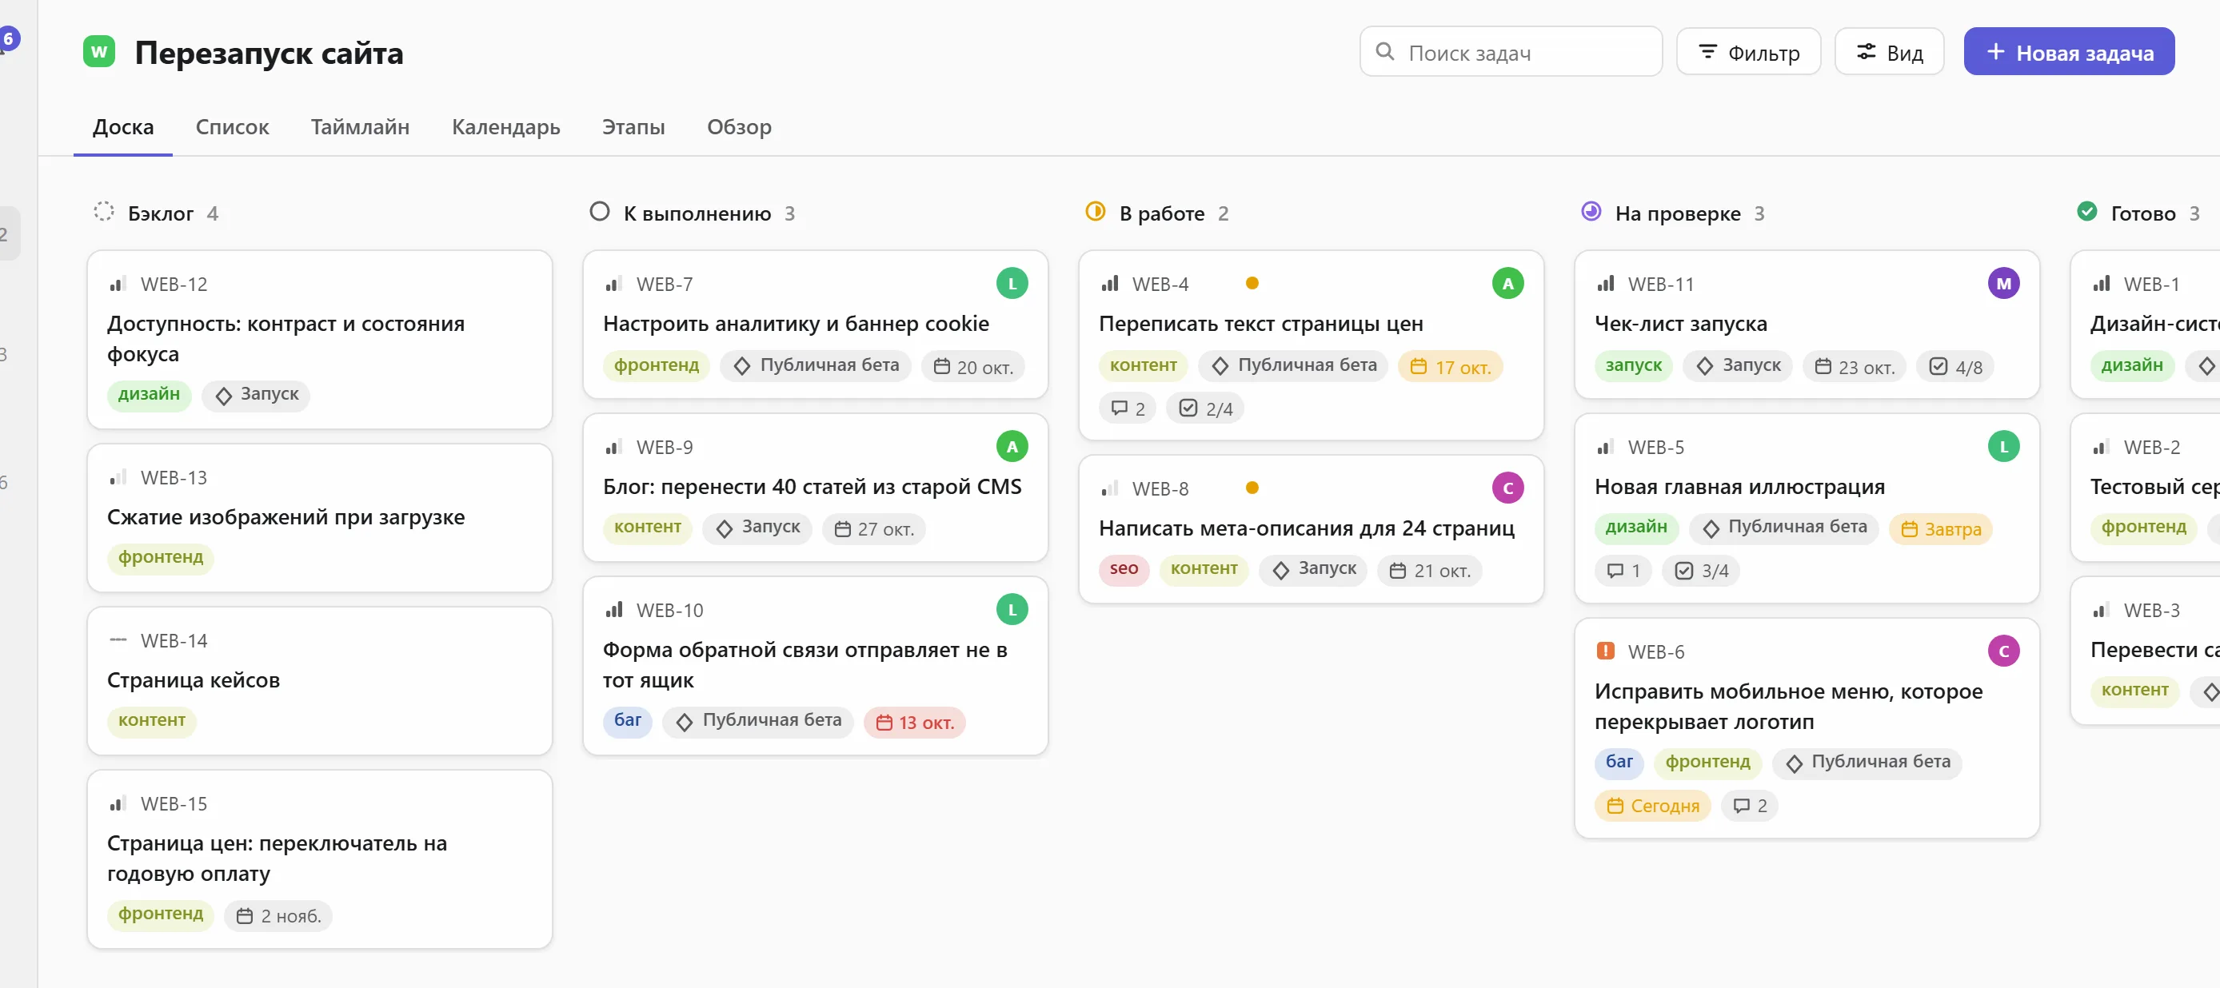Screen dimensions: 2220x988
Task: Click the Публичная бета milestone on WEB-7
Action: (815, 365)
